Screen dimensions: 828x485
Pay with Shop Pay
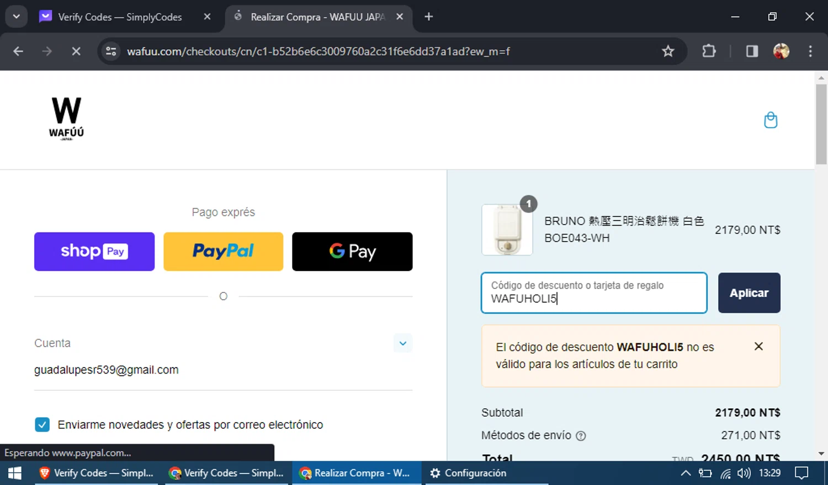point(94,252)
